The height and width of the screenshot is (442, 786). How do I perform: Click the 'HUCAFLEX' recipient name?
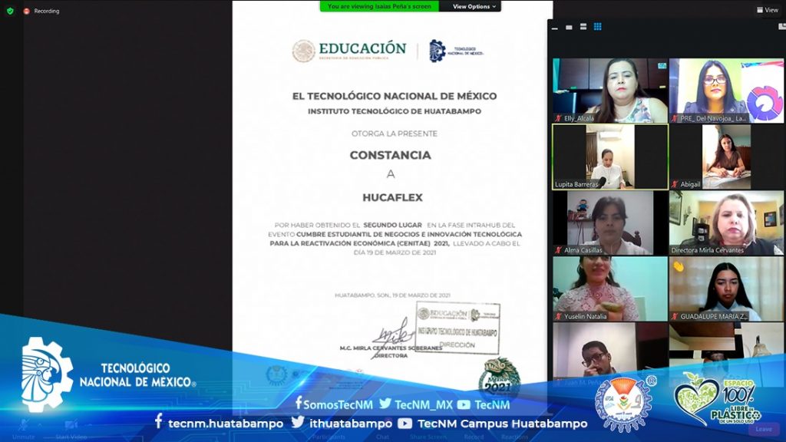pos(392,197)
